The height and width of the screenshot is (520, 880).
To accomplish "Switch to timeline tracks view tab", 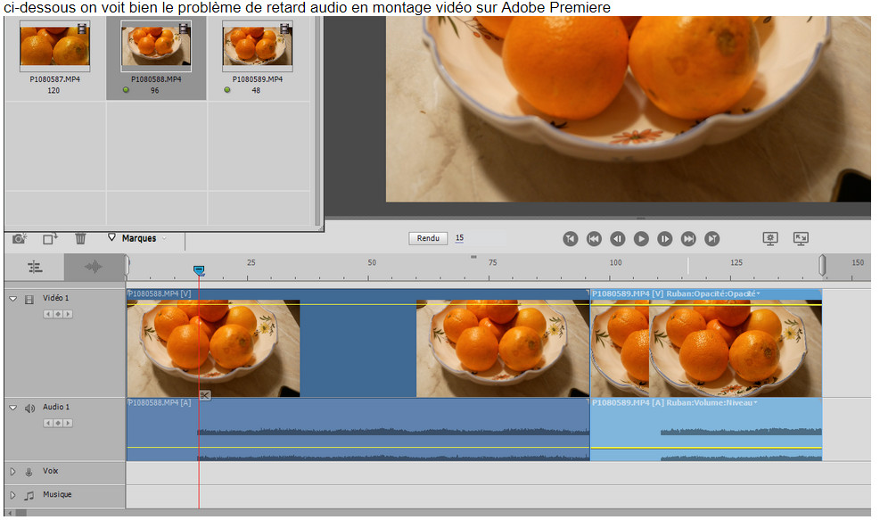I will tap(35, 266).
